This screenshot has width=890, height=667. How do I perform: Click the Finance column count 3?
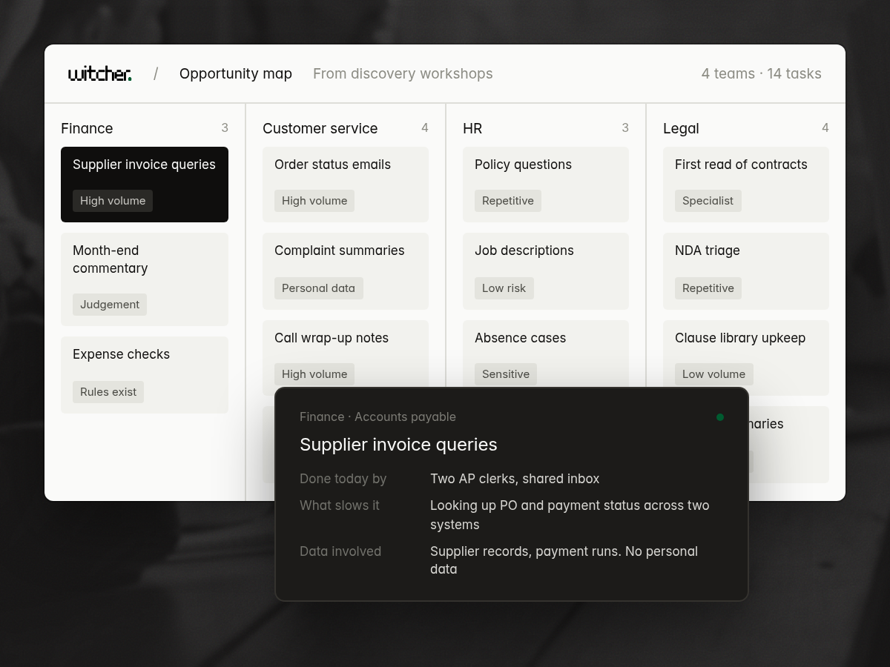(225, 128)
